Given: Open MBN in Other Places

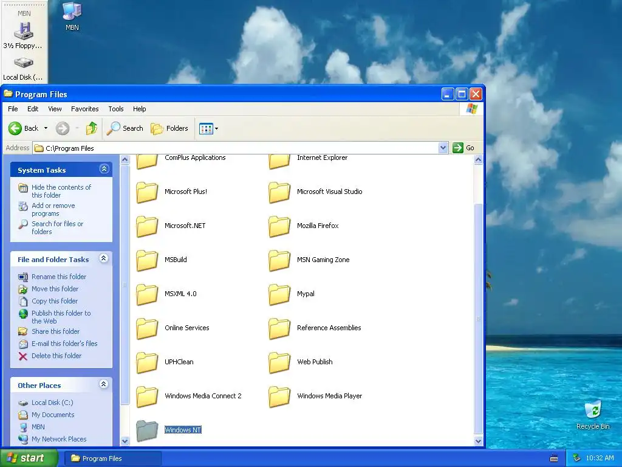Looking at the screenshot, I should pyautogui.click(x=38, y=427).
